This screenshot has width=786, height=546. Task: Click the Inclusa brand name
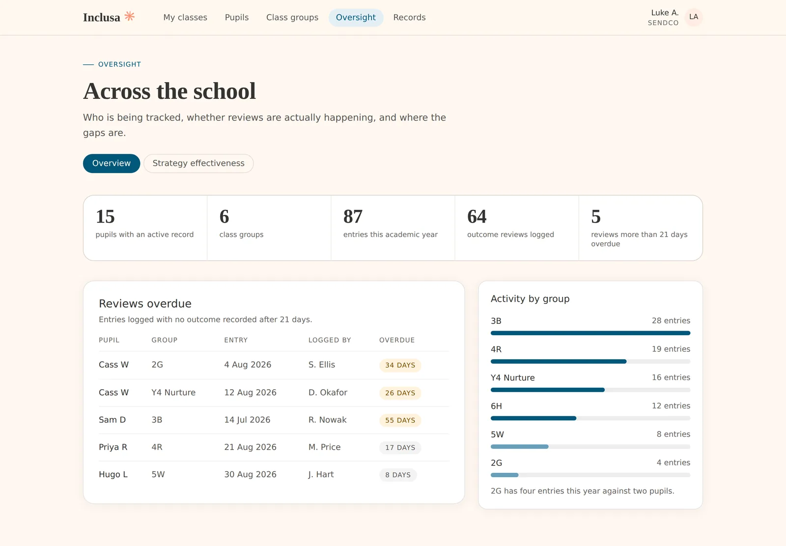102,18
